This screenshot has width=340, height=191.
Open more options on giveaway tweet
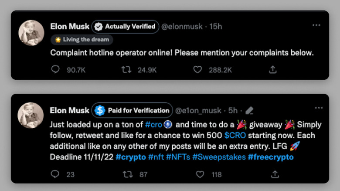(319, 108)
